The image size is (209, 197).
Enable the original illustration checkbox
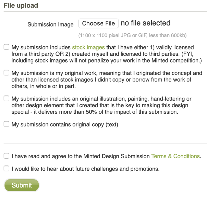click(7, 99)
